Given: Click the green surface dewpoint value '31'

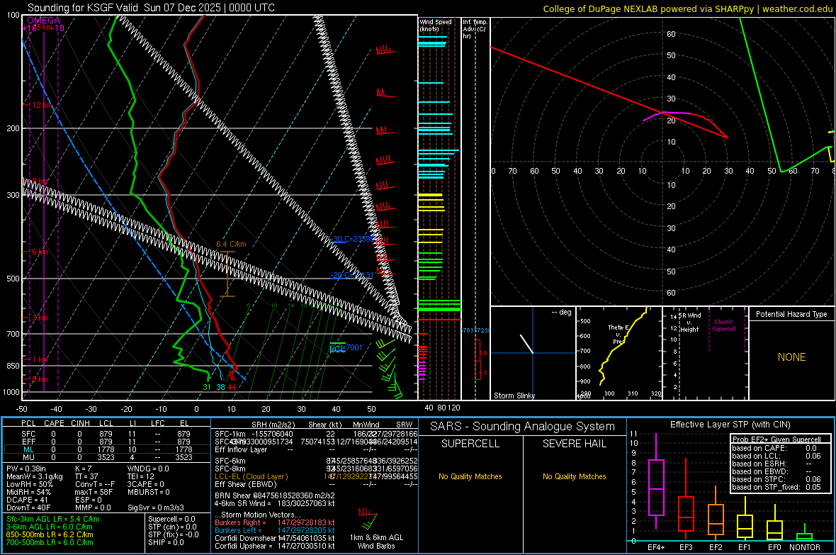Looking at the screenshot, I should click(x=207, y=387).
